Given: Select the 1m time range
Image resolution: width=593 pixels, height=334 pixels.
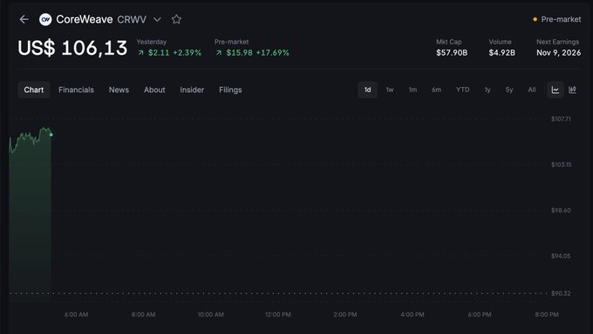Looking at the screenshot, I should pyautogui.click(x=412, y=90).
